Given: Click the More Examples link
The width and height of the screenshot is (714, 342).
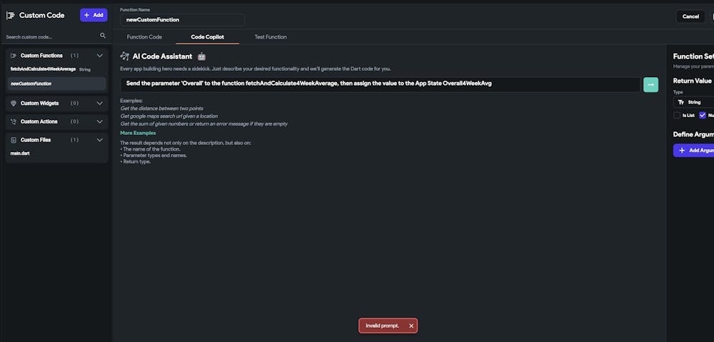Looking at the screenshot, I should tap(138, 134).
